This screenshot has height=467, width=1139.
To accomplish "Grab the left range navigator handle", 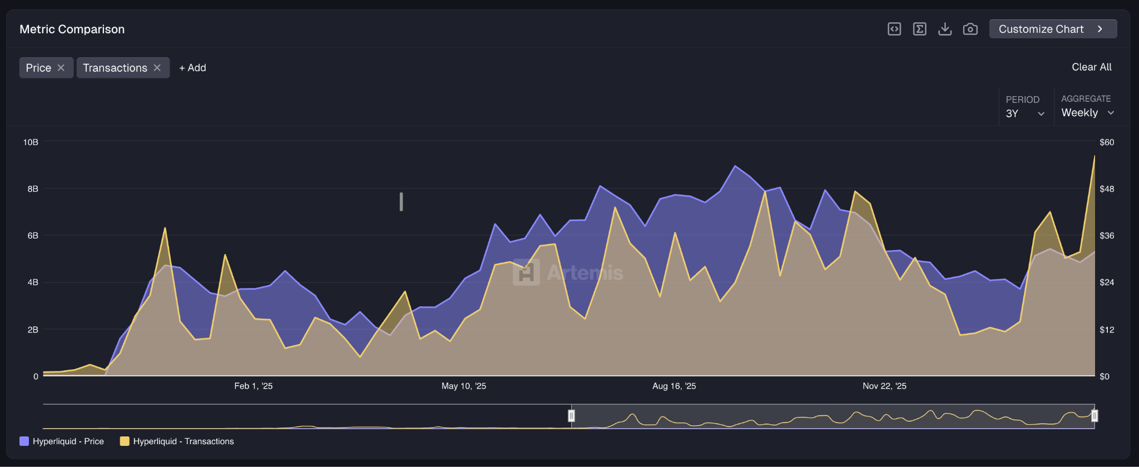I will coord(571,416).
